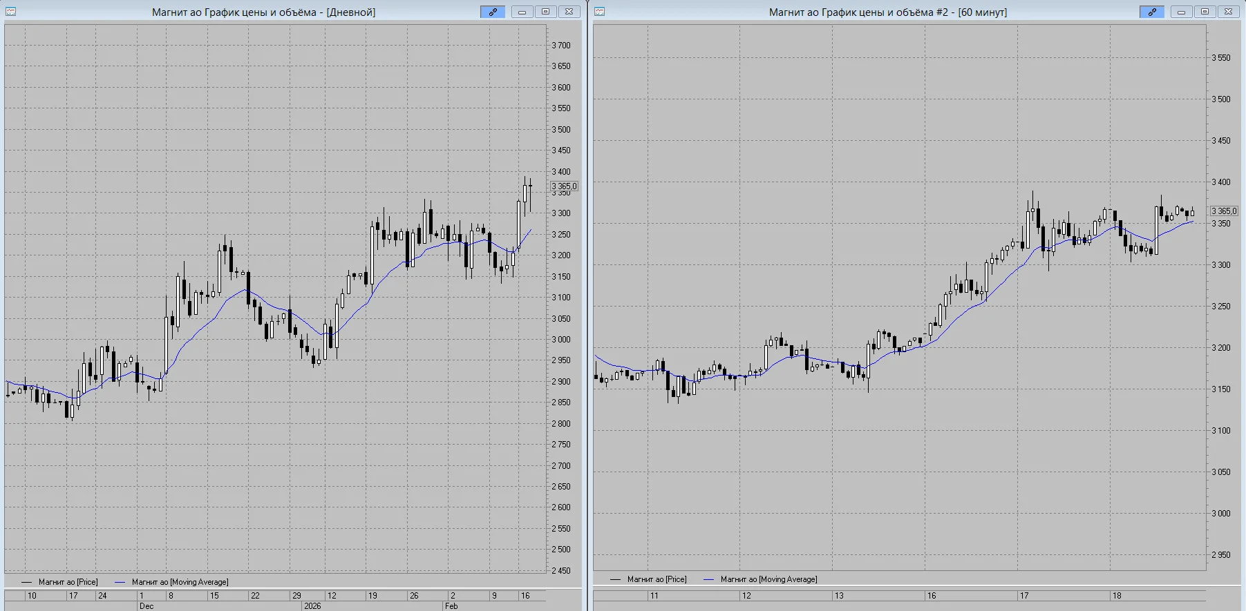Click the 3 700 price level on the daily chart axis
The image size is (1246, 611).
coord(561,46)
